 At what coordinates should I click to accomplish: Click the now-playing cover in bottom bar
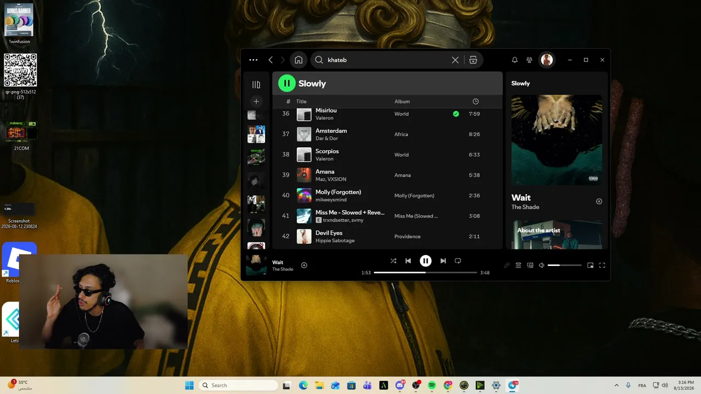pos(256,265)
